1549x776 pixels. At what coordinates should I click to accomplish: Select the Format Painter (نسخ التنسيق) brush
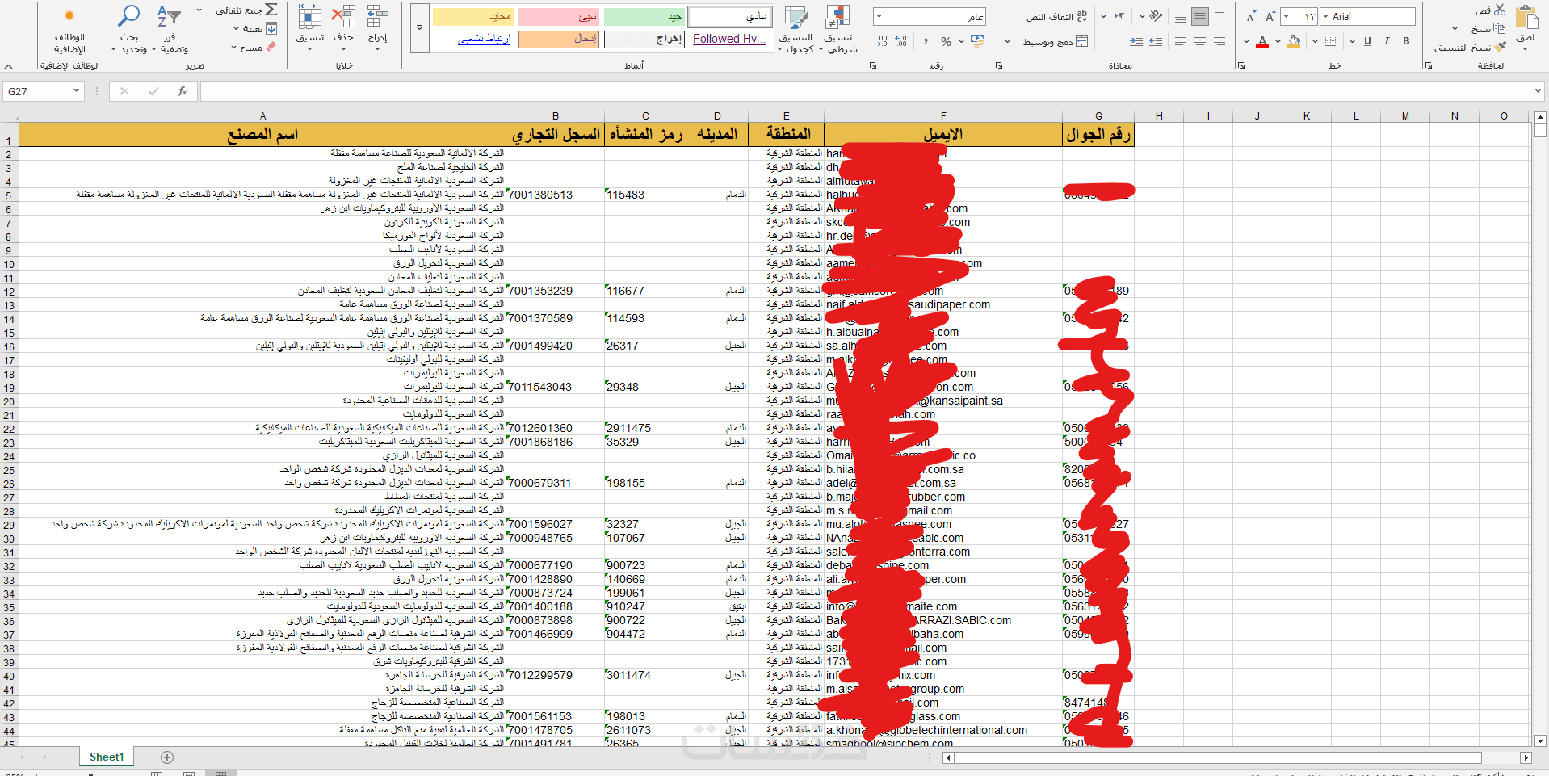click(1500, 47)
